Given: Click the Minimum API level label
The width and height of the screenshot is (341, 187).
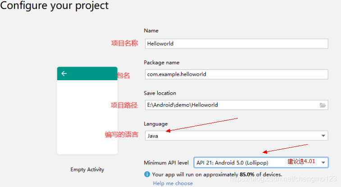Looking at the screenshot, I should click(166, 163).
